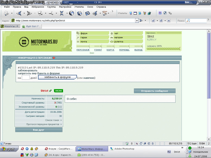Open the Форум :: GanjaWars taskbar item
211x158 pixels.
(x=59, y=149)
